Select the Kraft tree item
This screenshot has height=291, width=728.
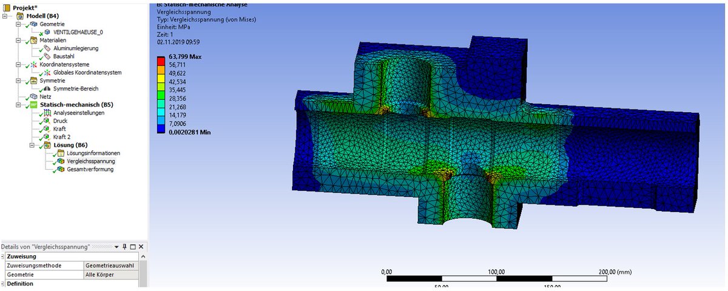(x=59, y=129)
